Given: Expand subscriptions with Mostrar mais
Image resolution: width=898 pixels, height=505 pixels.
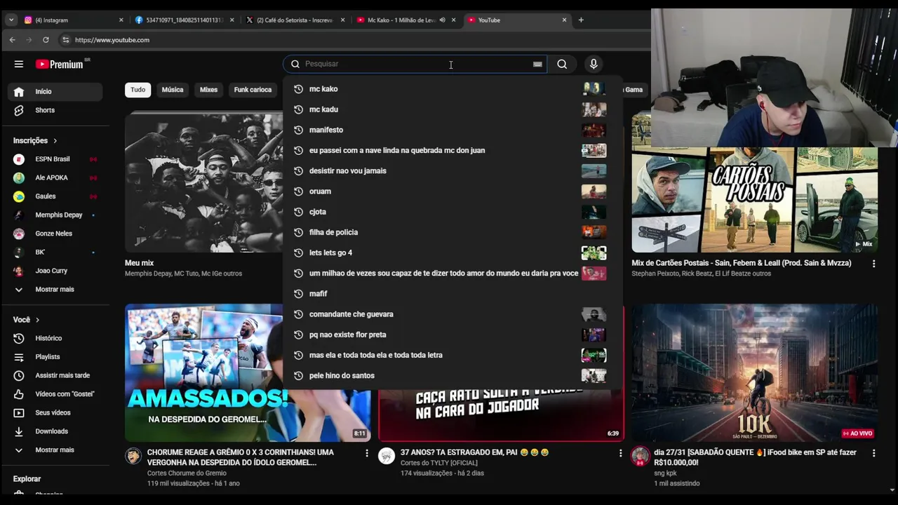Looking at the screenshot, I should (55, 290).
